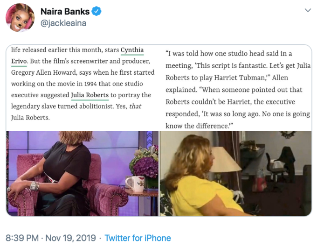Click the silver bracelet on the wrist
This screenshot has width=317, height=247.
pos(34,186)
